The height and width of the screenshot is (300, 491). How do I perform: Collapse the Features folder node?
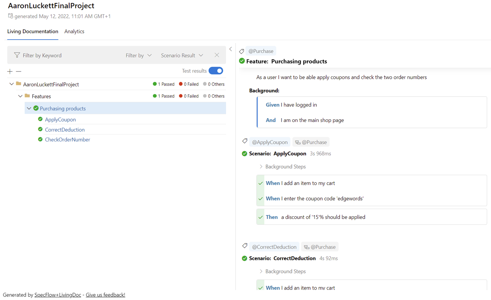[x=21, y=96]
